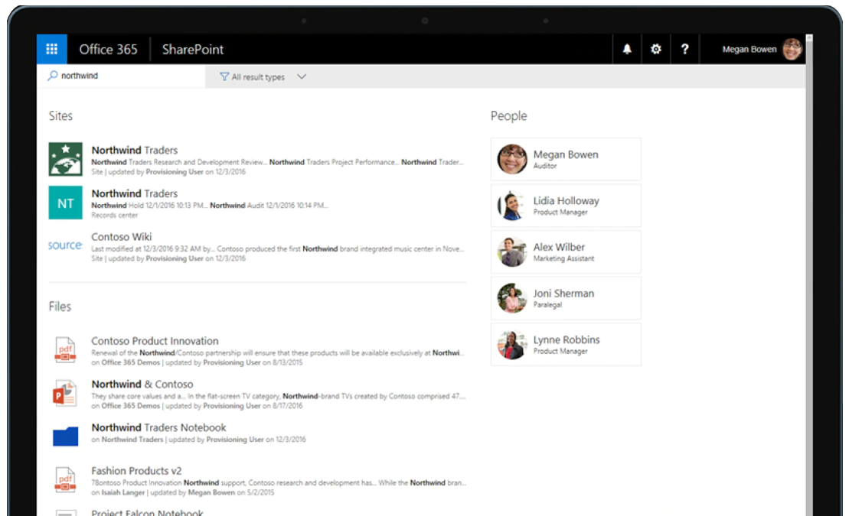Click the filter funnel icon
849x516 pixels.
coord(224,76)
